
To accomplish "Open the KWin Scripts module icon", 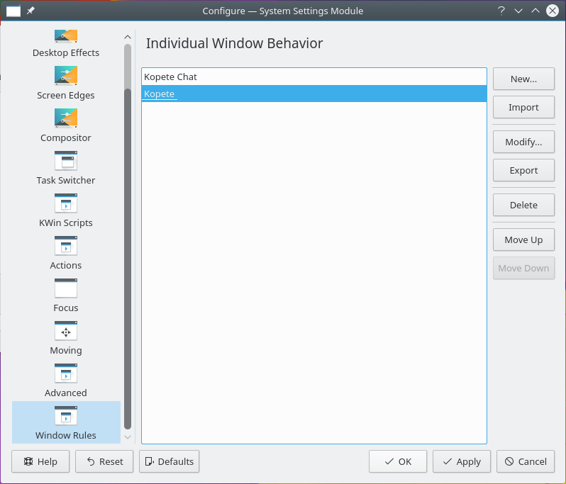I will (x=66, y=203).
